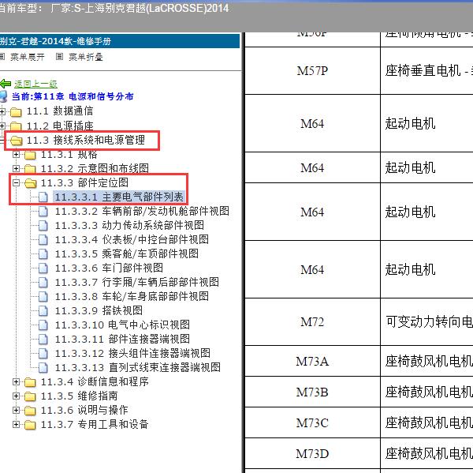Open 11.3.3.6 车门部件视图

point(109,268)
